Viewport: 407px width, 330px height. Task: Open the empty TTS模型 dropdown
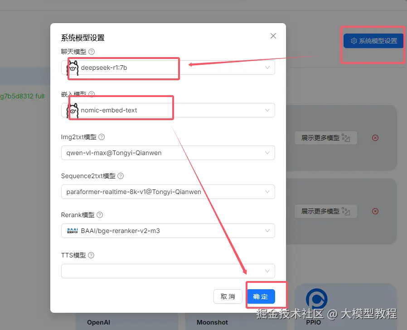click(168, 271)
